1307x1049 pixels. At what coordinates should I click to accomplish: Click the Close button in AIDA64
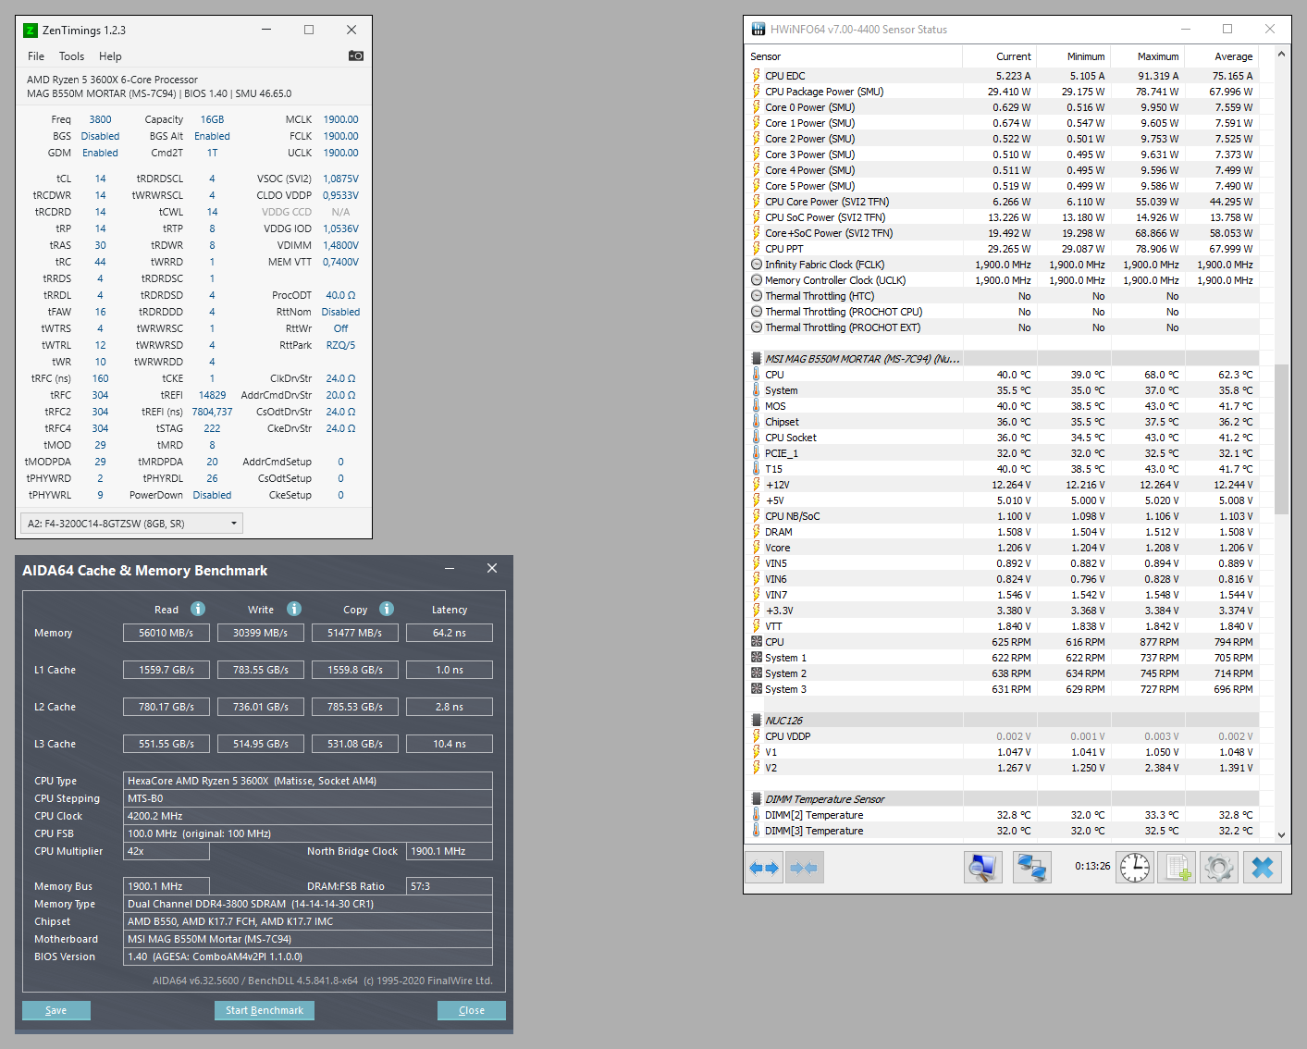pos(472,1010)
